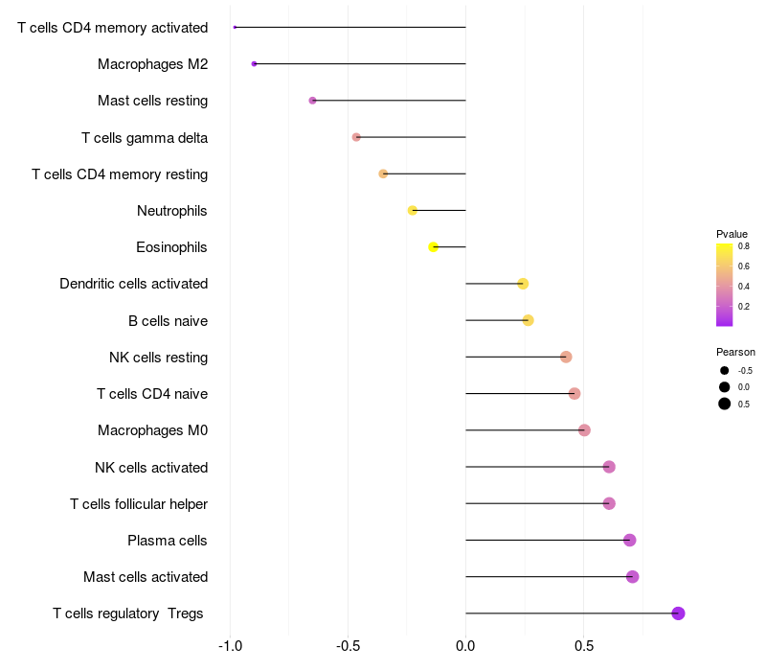Viewport: 766px width, 671px height.
Task: Click the Dendritic cells activated label
Action: click(x=133, y=284)
